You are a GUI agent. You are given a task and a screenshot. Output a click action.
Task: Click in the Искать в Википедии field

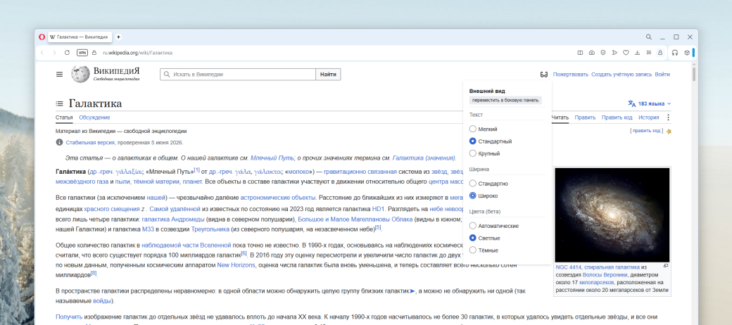pos(238,75)
